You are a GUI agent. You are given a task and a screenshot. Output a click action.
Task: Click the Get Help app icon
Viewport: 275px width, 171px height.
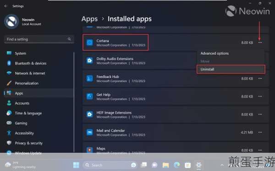(90, 96)
